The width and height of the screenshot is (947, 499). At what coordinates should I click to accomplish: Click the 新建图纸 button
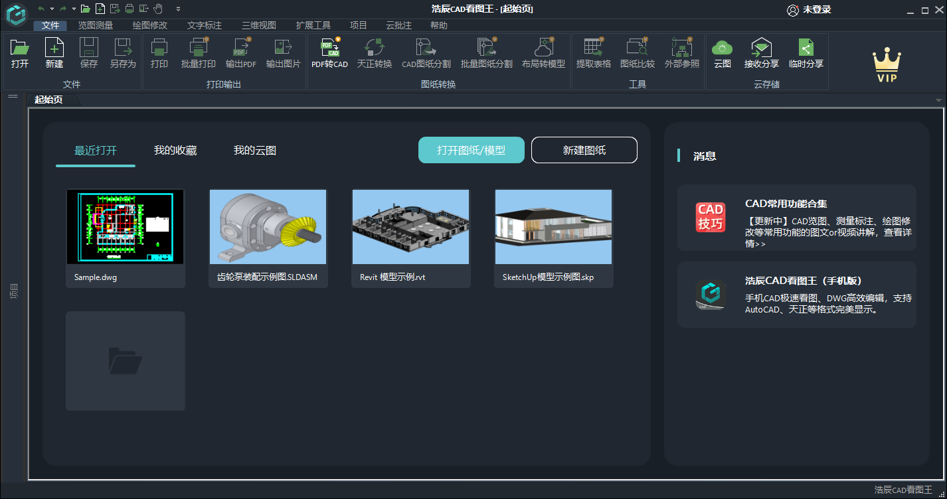point(584,150)
